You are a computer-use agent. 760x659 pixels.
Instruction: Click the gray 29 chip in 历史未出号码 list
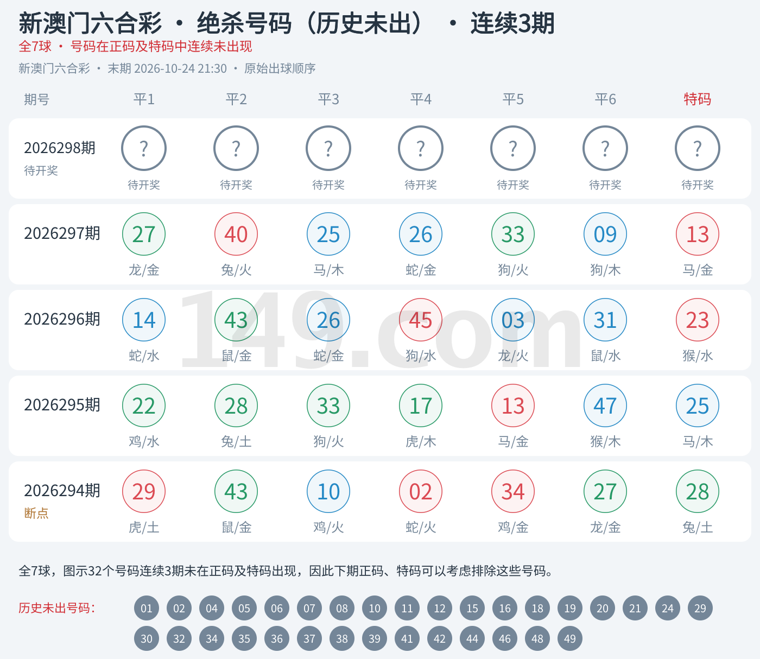700,609
